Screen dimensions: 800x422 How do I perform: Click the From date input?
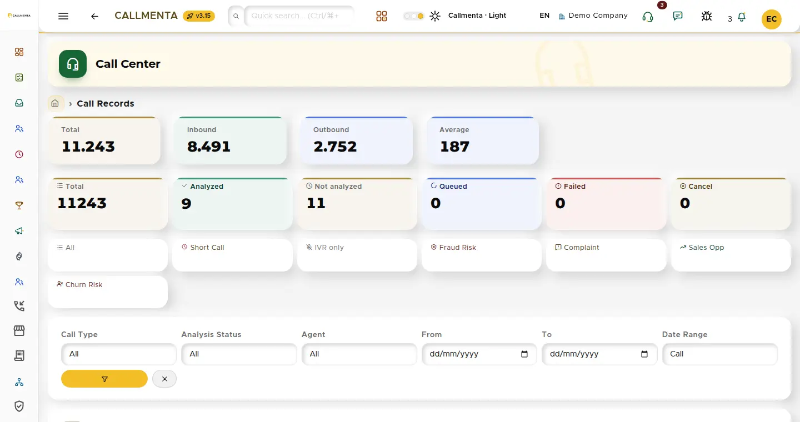click(x=479, y=354)
